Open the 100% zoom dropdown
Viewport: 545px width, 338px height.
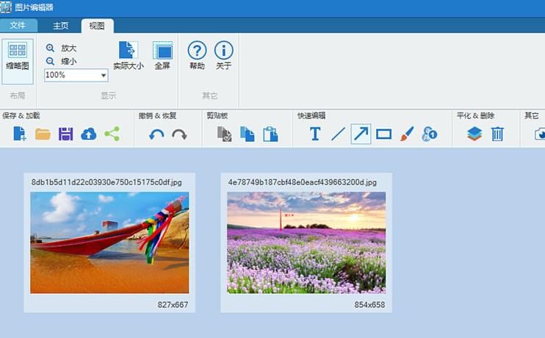point(104,75)
